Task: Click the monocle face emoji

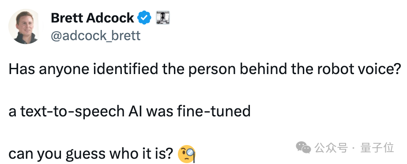Action: pyautogui.click(x=187, y=154)
